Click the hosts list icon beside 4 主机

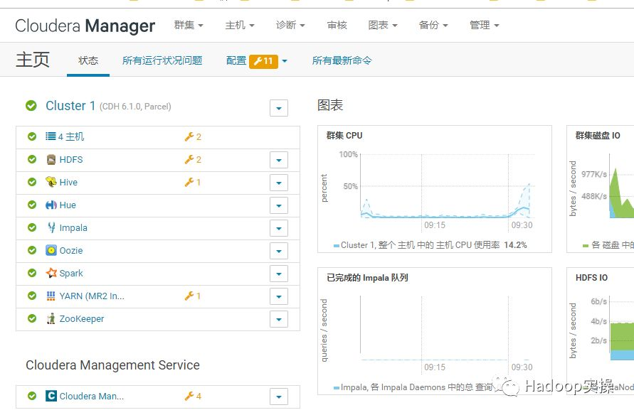pos(51,136)
